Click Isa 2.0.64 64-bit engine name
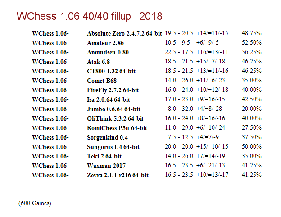 coord(108,99)
